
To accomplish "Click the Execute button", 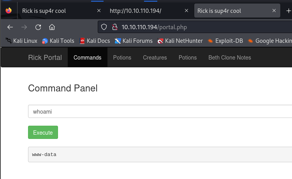I will click(x=43, y=132).
